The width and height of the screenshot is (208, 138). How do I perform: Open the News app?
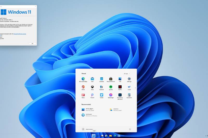click(x=83, y=96)
